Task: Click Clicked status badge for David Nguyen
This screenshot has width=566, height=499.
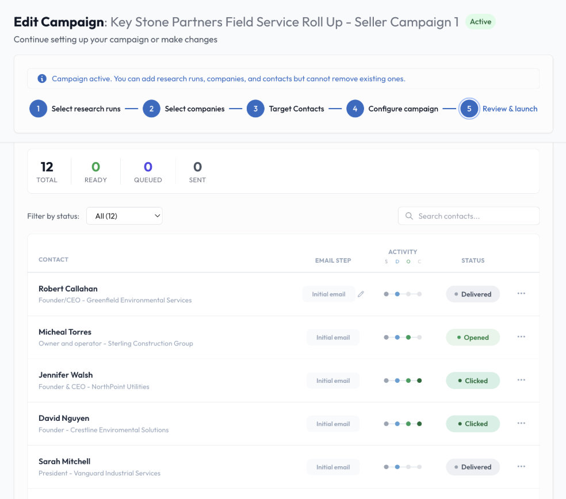Action: click(473, 424)
